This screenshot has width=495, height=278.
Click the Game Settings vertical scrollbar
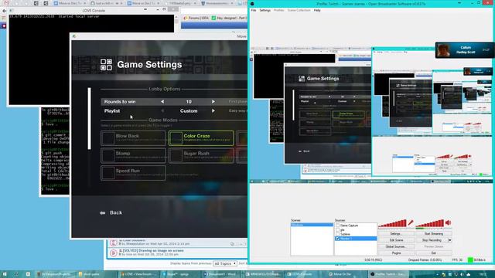pyautogui.click(x=90, y=118)
